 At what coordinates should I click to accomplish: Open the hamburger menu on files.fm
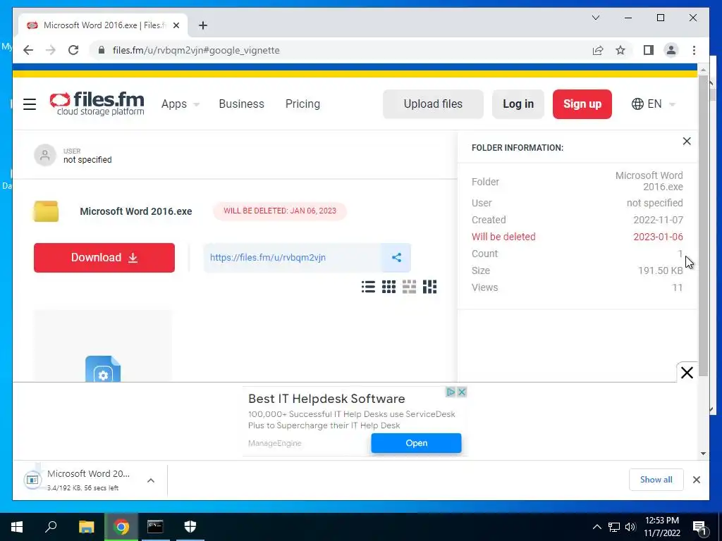click(x=30, y=104)
